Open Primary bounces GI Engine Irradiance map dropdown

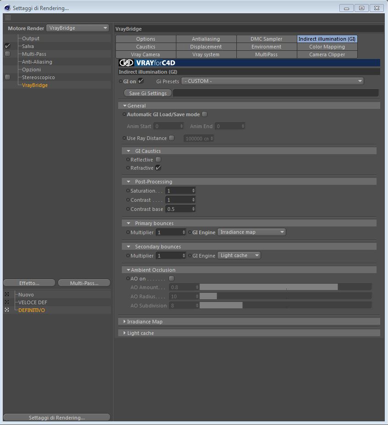click(x=251, y=232)
